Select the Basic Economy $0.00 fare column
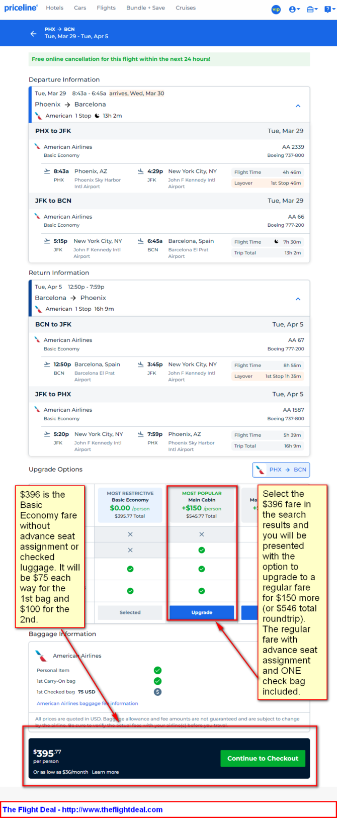Image resolution: width=337 pixels, height=818 pixels. [x=130, y=505]
